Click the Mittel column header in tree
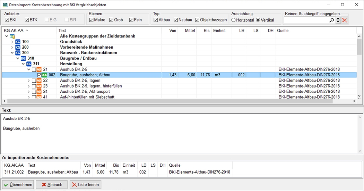The width and height of the screenshot is (364, 191). [x=187, y=31]
